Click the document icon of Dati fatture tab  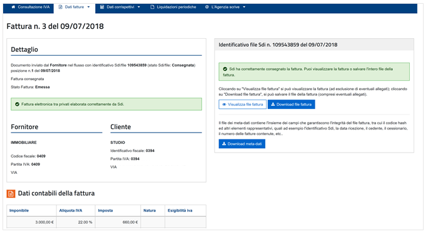click(x=61, y=7)
